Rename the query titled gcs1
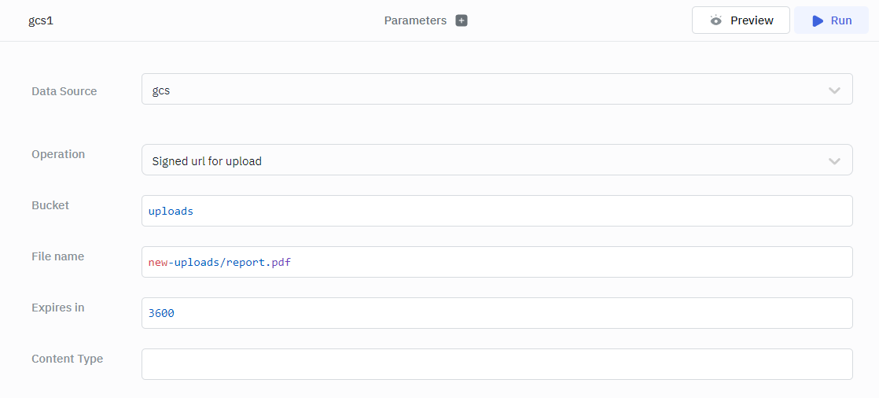The image size is (879, 398). tap(40, 20)
